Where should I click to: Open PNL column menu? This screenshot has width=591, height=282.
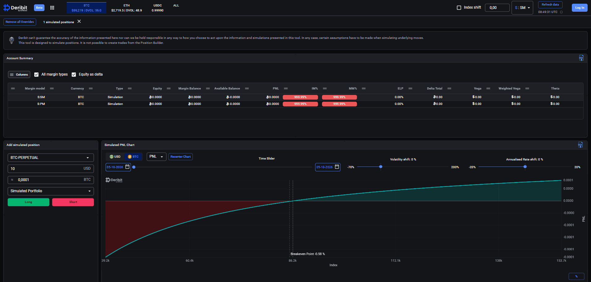[286, 89]
